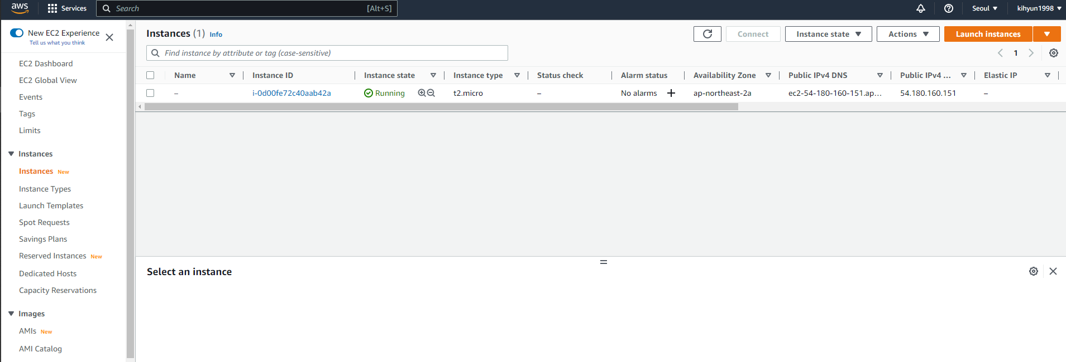Click the search magnifier in top bar

coord(107,8)
